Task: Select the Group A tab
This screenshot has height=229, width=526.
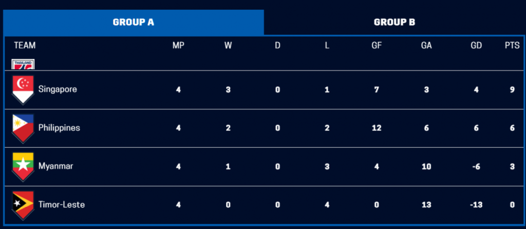Action: coord(134,22)
